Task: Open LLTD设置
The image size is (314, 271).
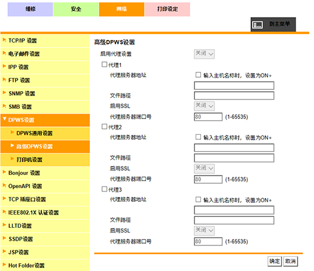Action: (x=45, y=226)
